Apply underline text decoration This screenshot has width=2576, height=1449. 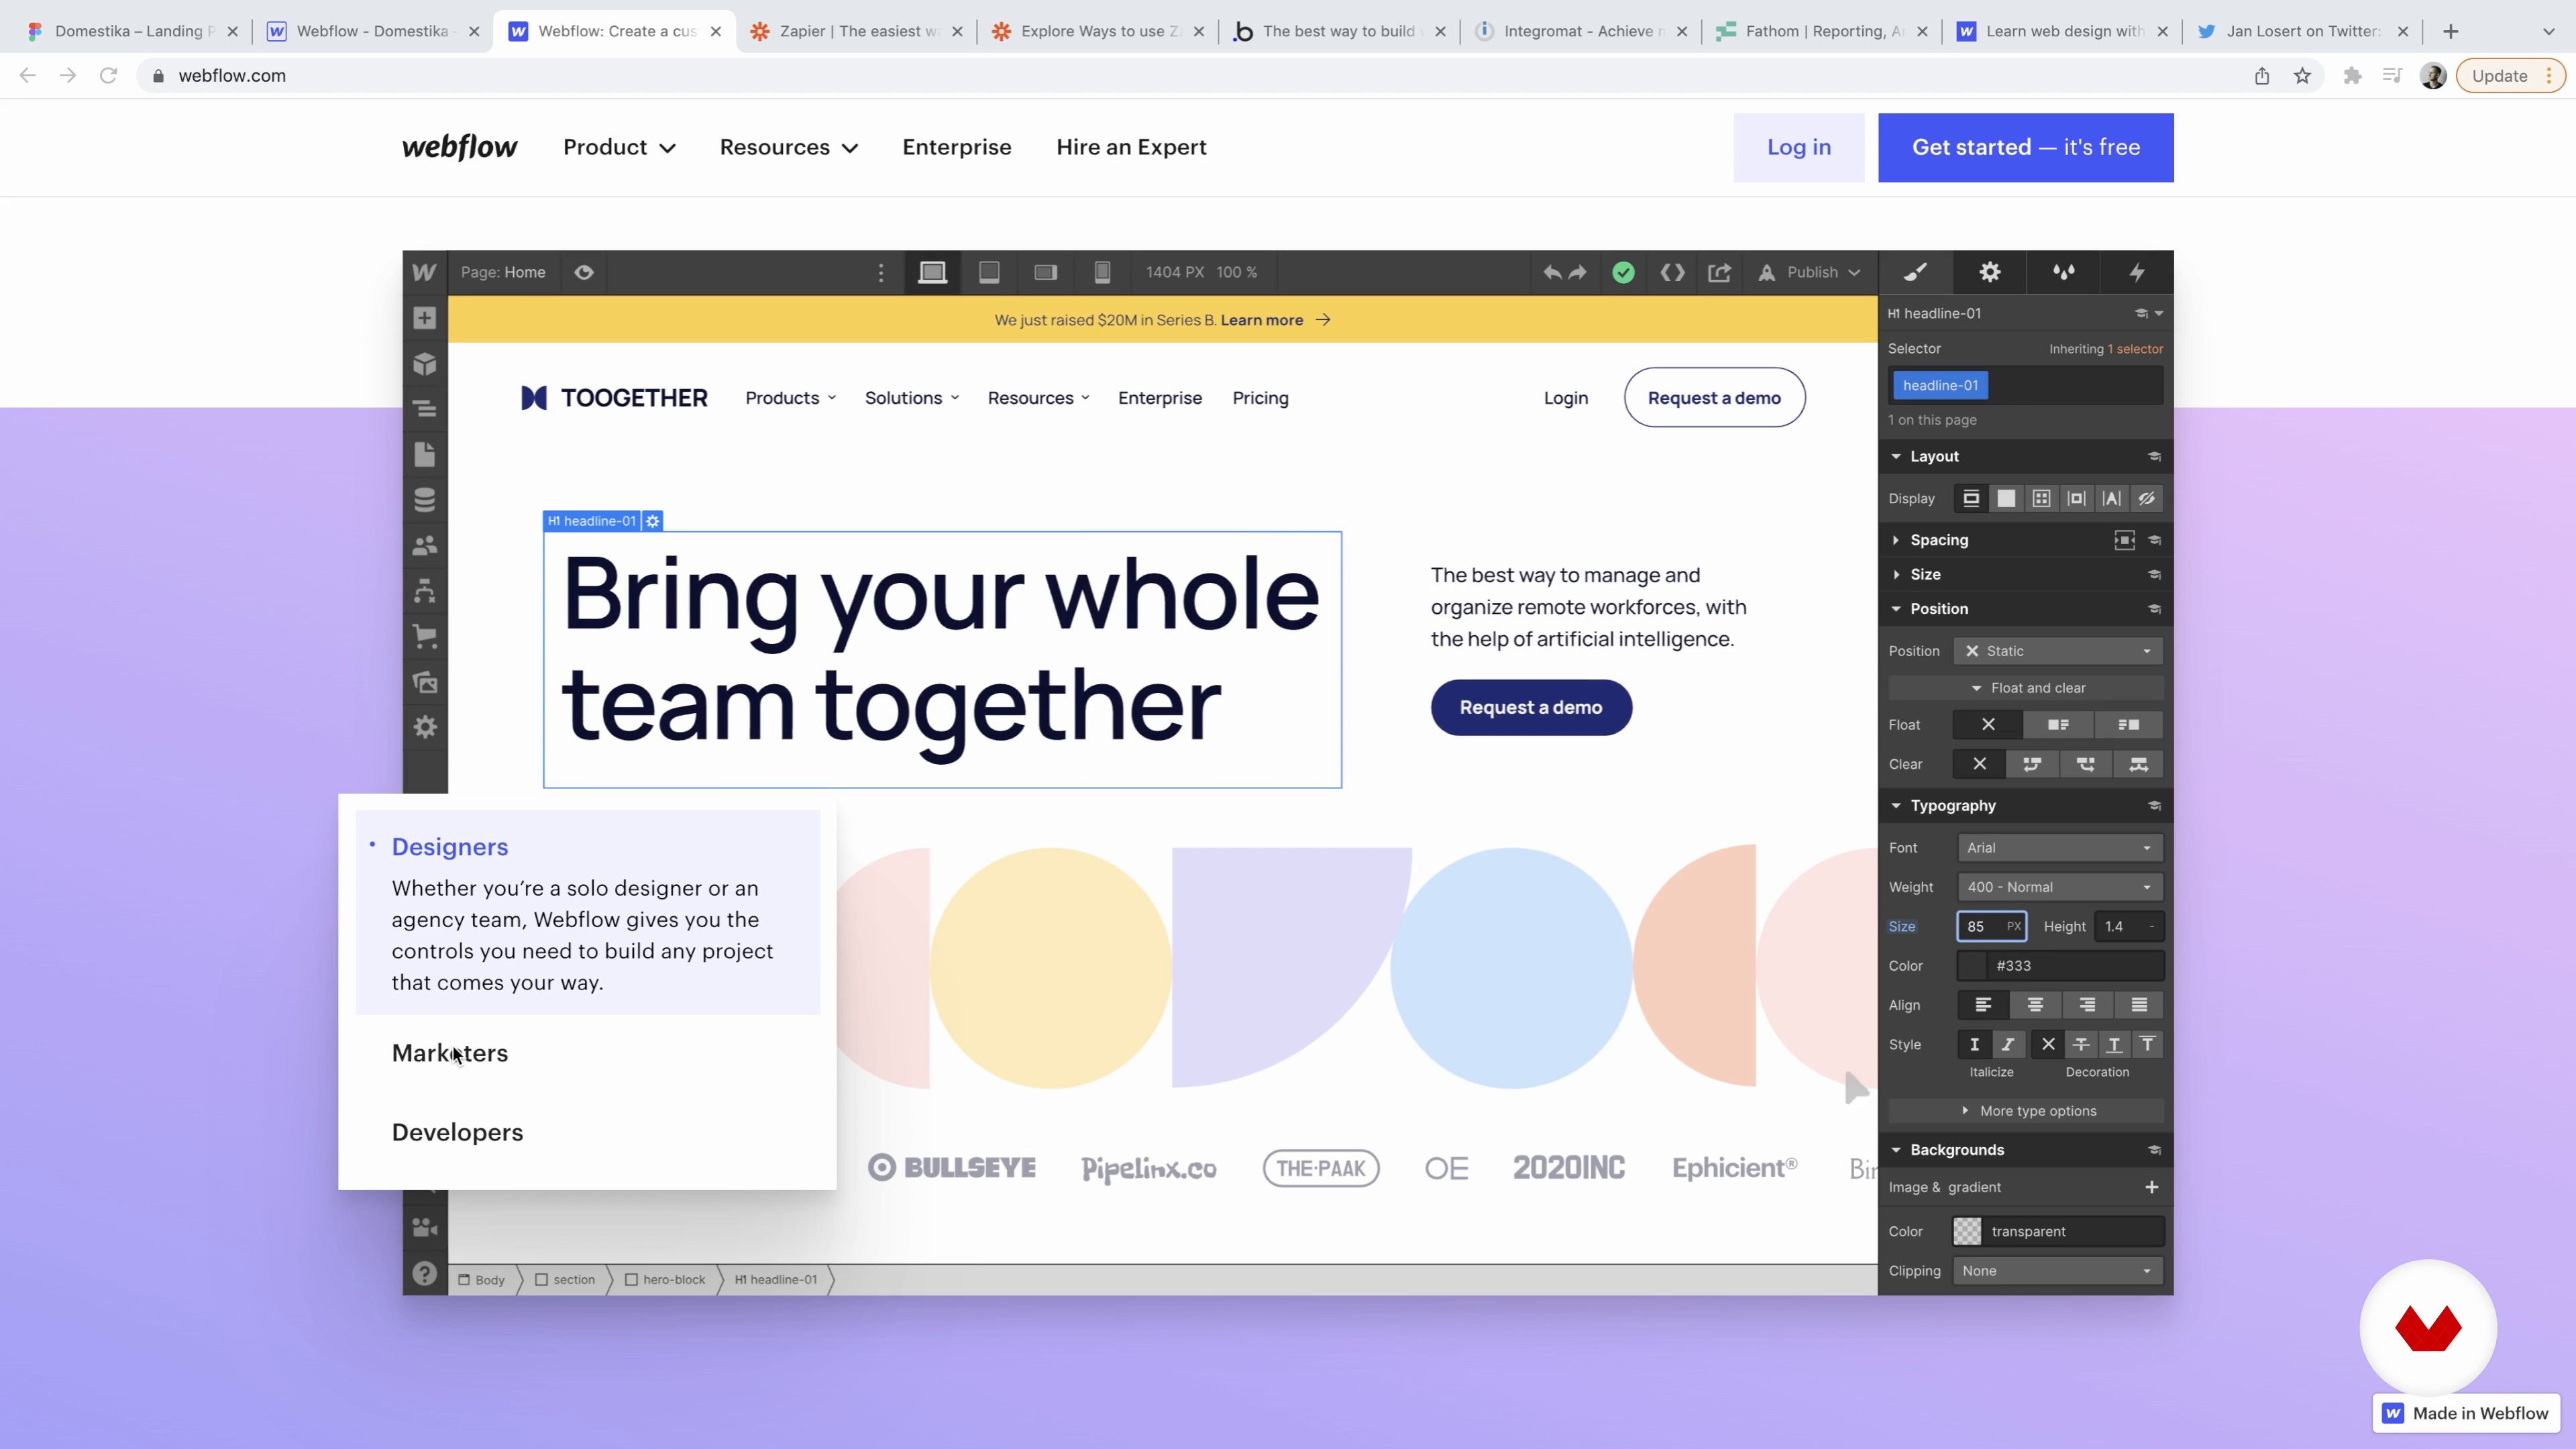2114,1045
